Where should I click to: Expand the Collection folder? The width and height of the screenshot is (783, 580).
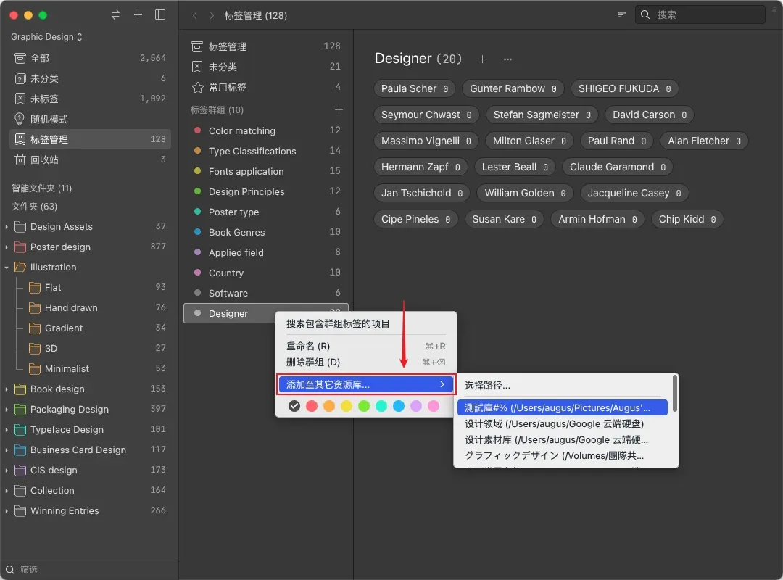click(7, 491)
